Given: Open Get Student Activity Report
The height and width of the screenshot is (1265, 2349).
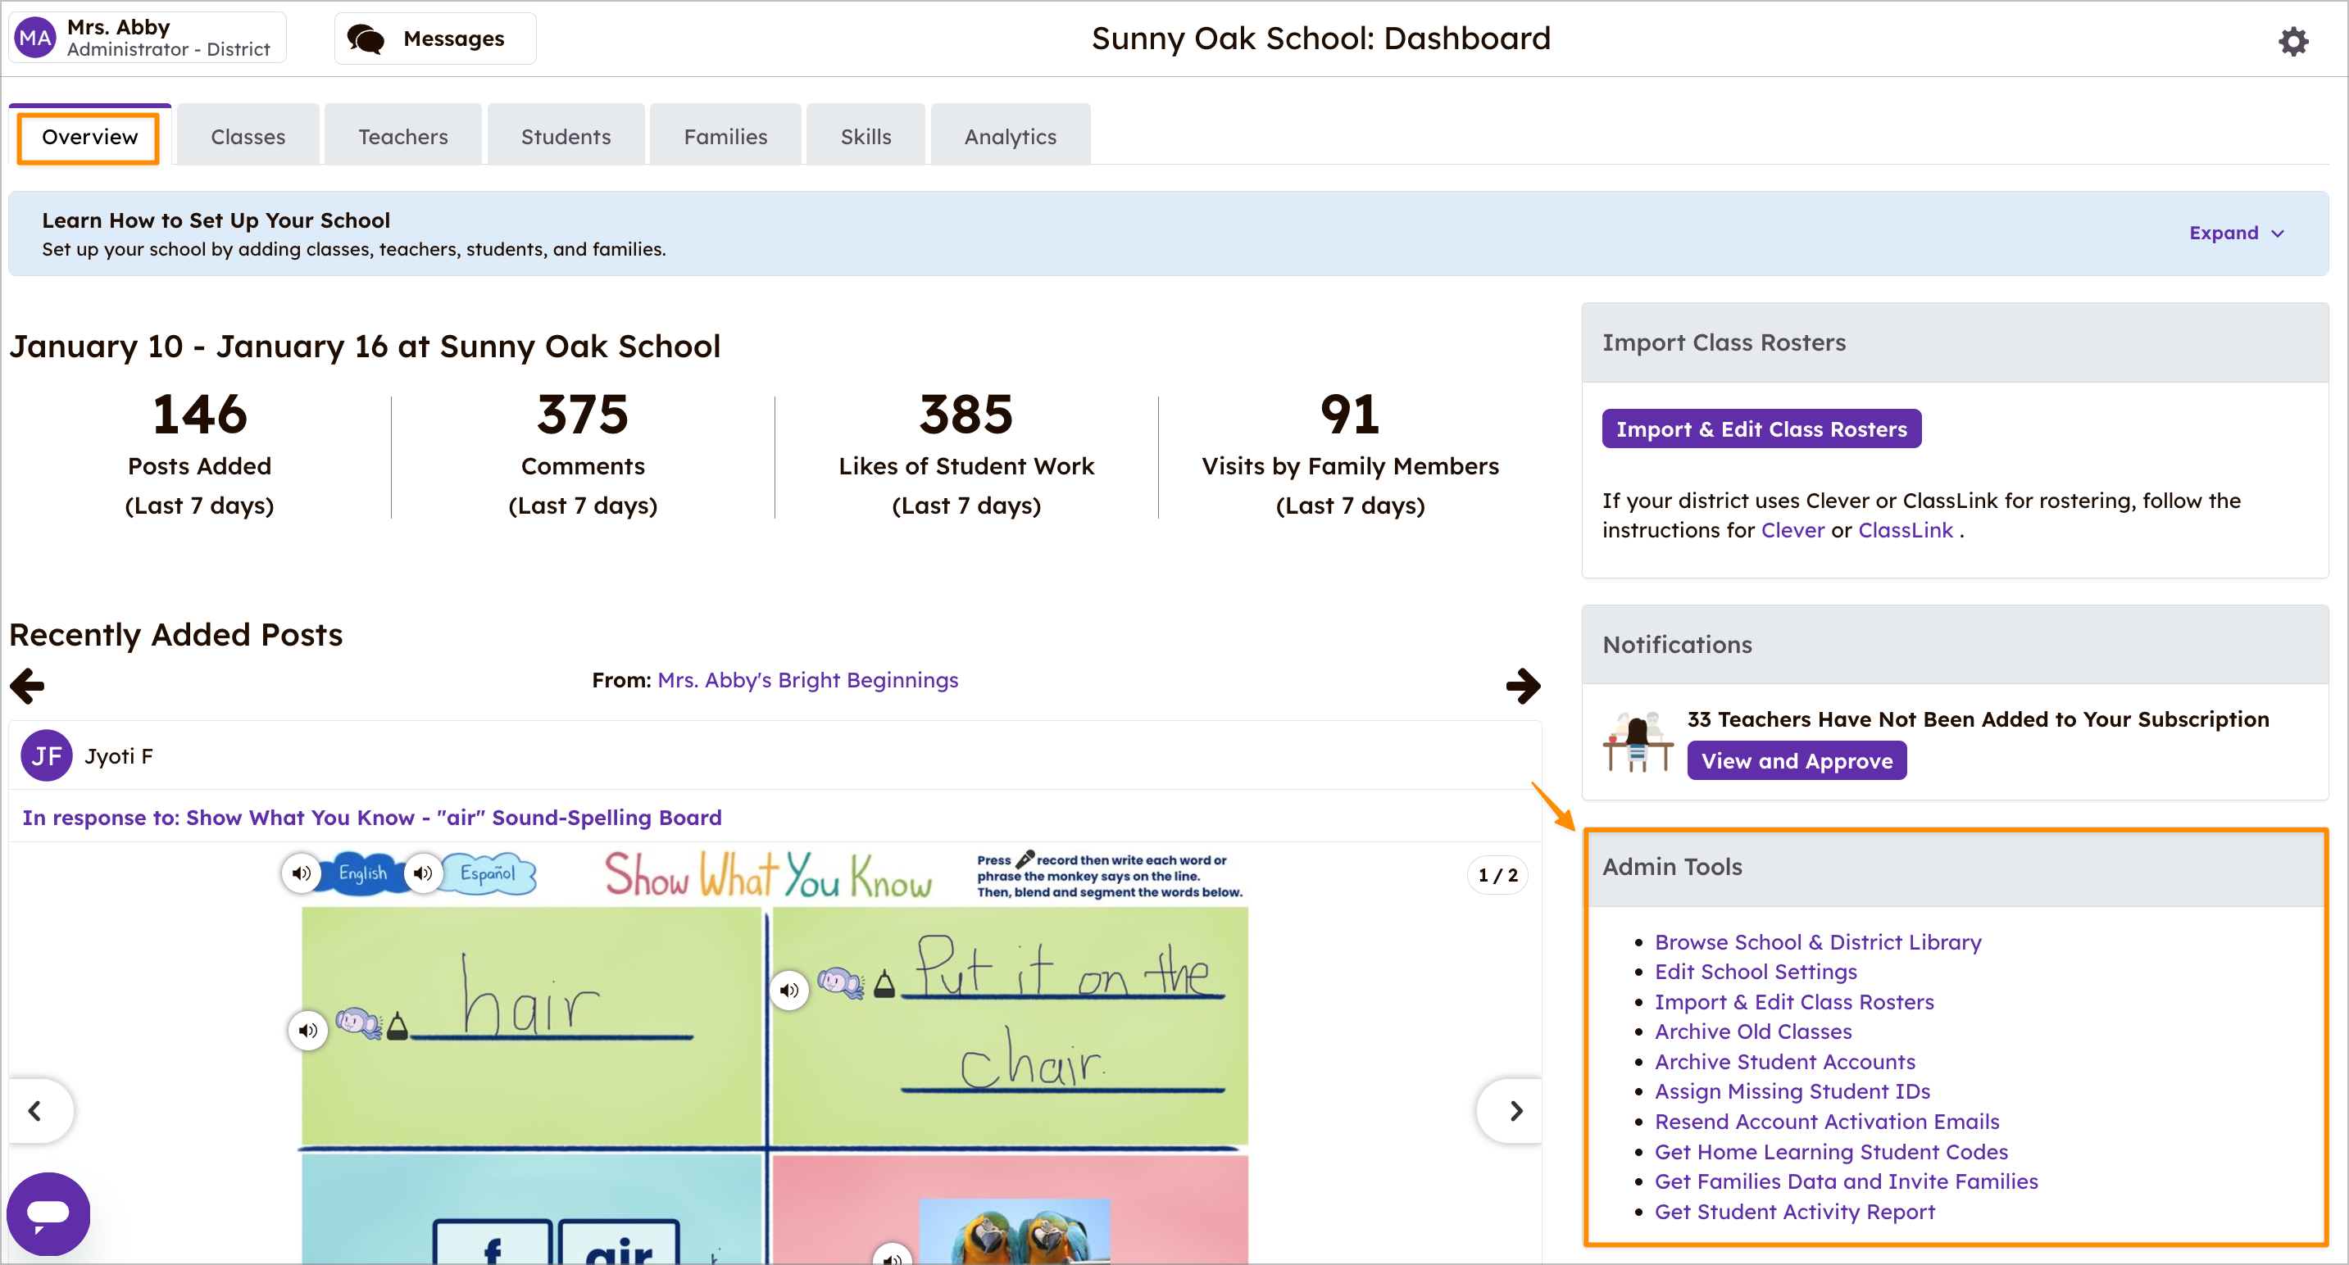Looking at the screenshot, I should (1795, 1211).
